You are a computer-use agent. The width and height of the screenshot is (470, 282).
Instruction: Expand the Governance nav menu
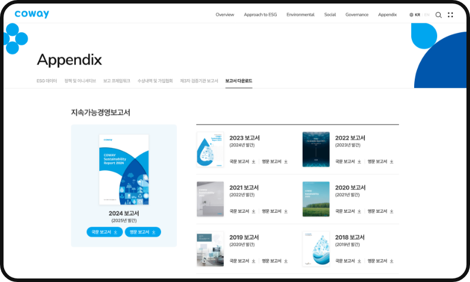pos(357,15)
